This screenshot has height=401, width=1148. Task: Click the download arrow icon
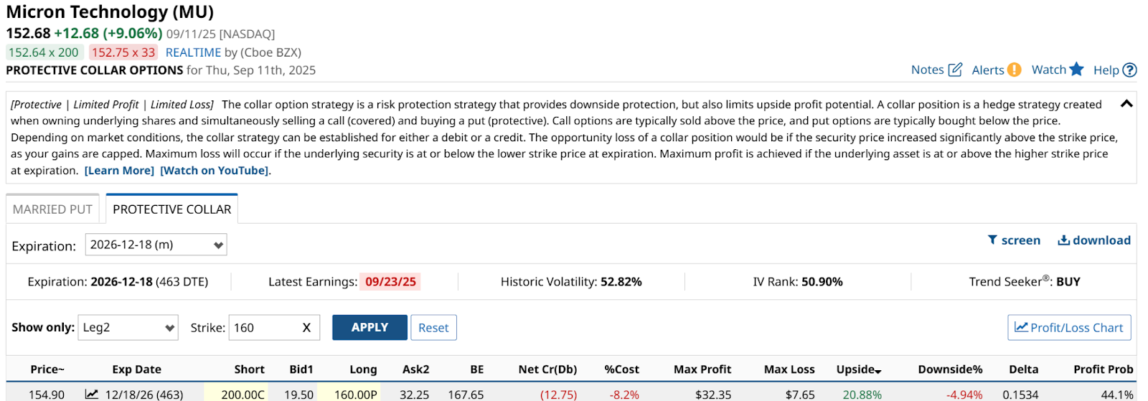[1063, 240]
